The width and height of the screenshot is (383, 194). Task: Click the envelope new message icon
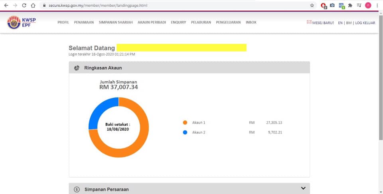[309, 22]
